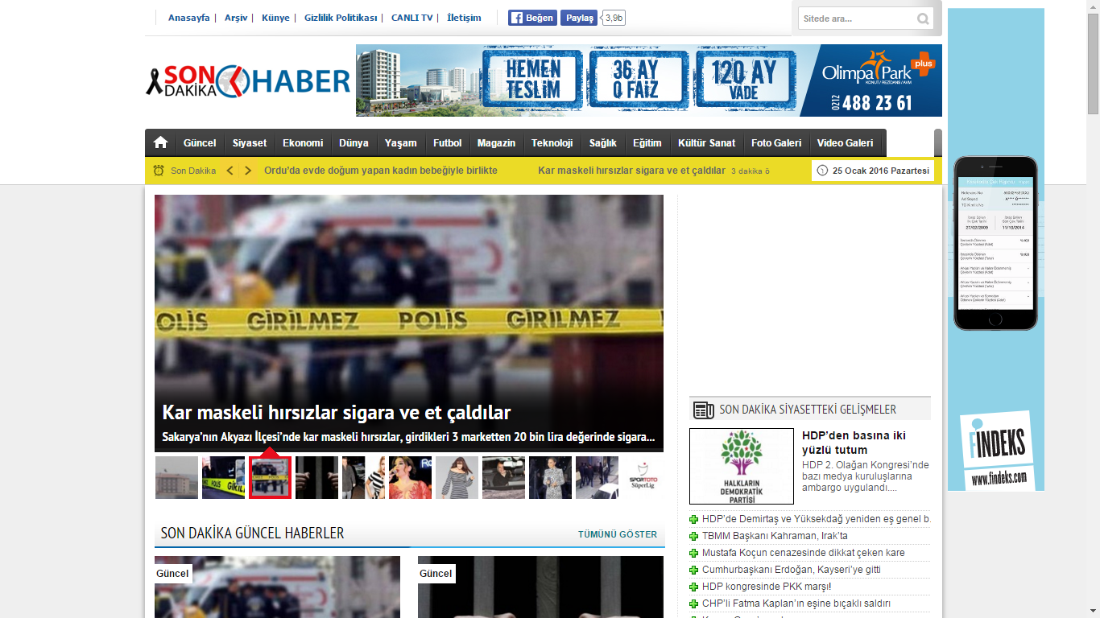The image size is (1100, 618).
Task: Click the scrollbar down arrow
Action: tap(1093, 612)
